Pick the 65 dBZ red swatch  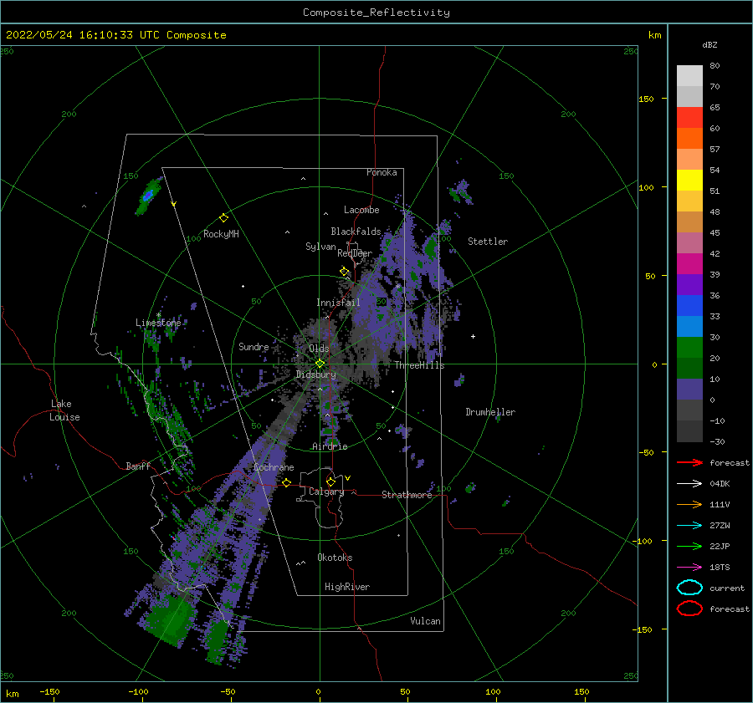689,117
